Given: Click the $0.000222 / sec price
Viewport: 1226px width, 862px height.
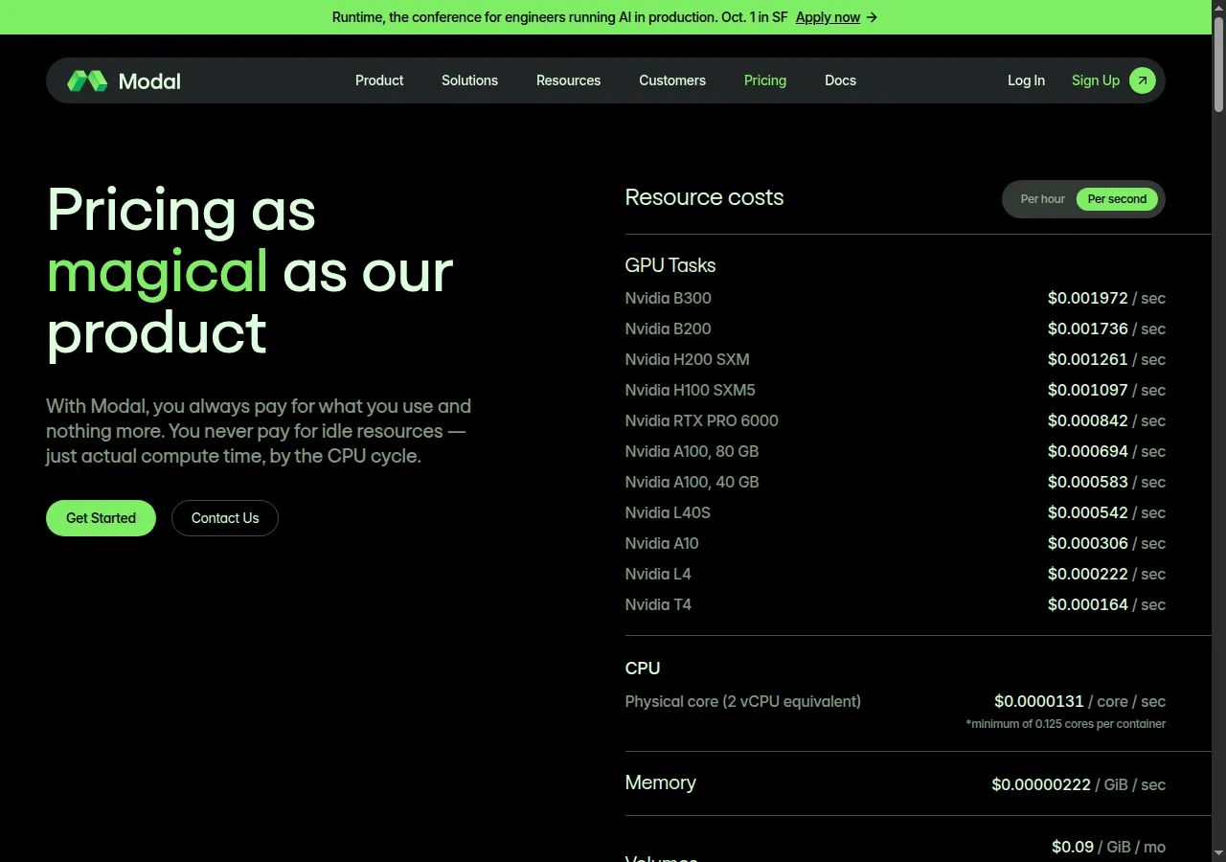Looking at the screenshot, I should click(1106, 574).
